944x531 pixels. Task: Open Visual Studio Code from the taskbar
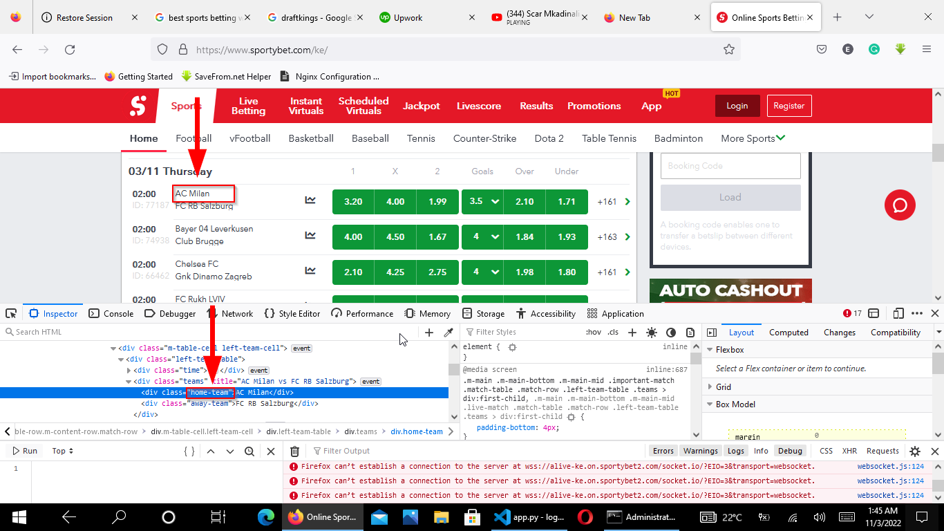[529, 516]
